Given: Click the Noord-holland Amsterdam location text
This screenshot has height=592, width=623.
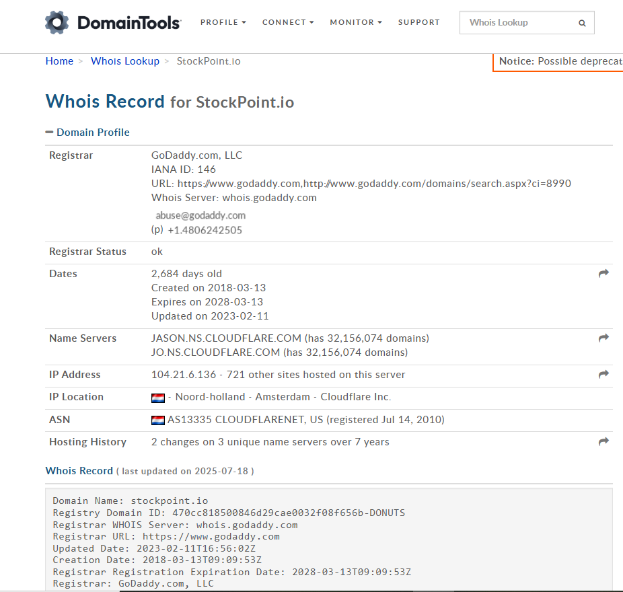Looking at the screenshot, I should [x=243, y=397].
